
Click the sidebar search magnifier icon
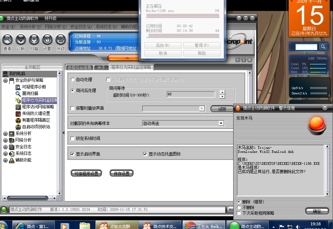coord(323,47)
